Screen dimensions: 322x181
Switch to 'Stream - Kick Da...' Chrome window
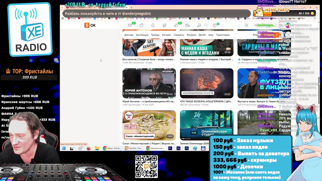pos(112,148)
